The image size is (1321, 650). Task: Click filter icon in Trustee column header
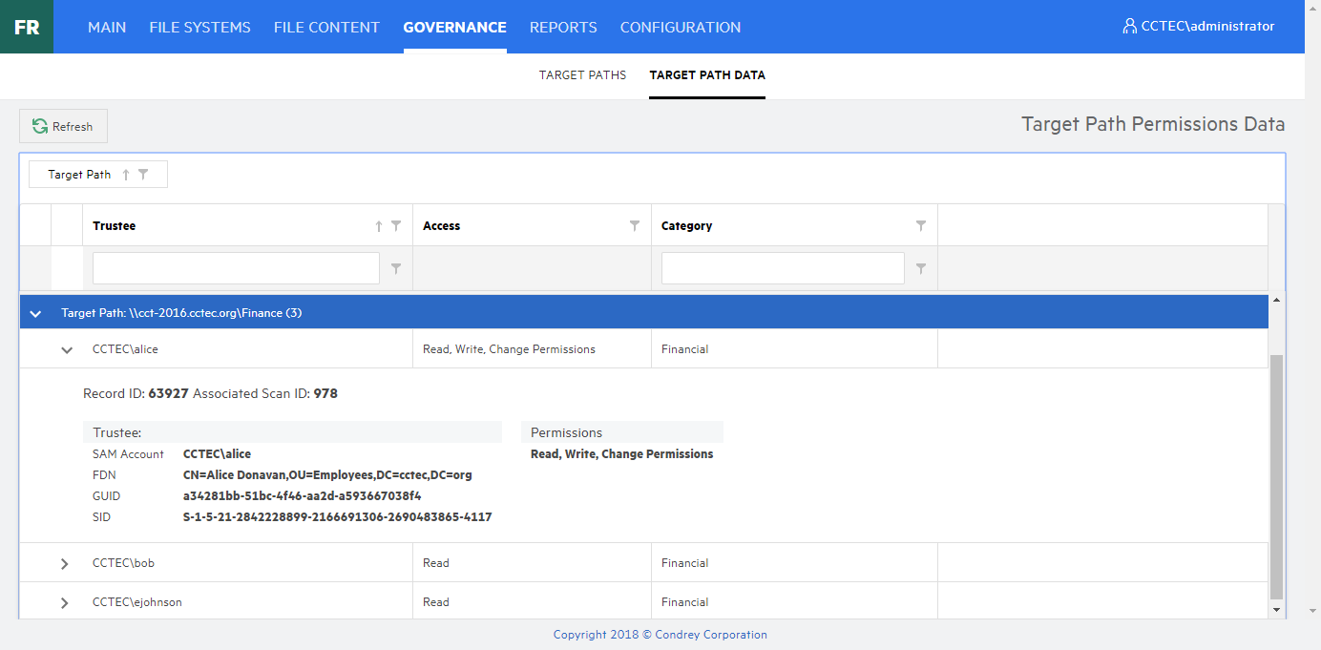tap(396, 226)
